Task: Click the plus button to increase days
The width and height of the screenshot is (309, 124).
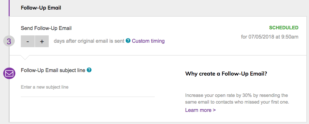Action: (x=42, y=41)
